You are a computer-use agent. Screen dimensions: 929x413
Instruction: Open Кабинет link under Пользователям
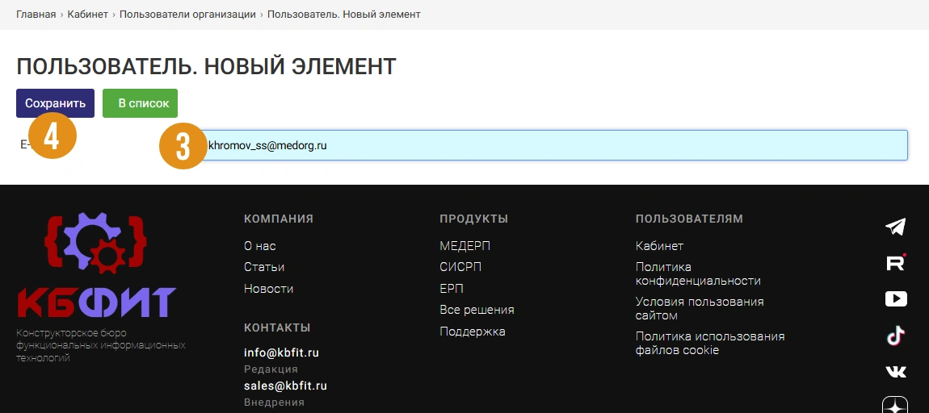(659, 245)
